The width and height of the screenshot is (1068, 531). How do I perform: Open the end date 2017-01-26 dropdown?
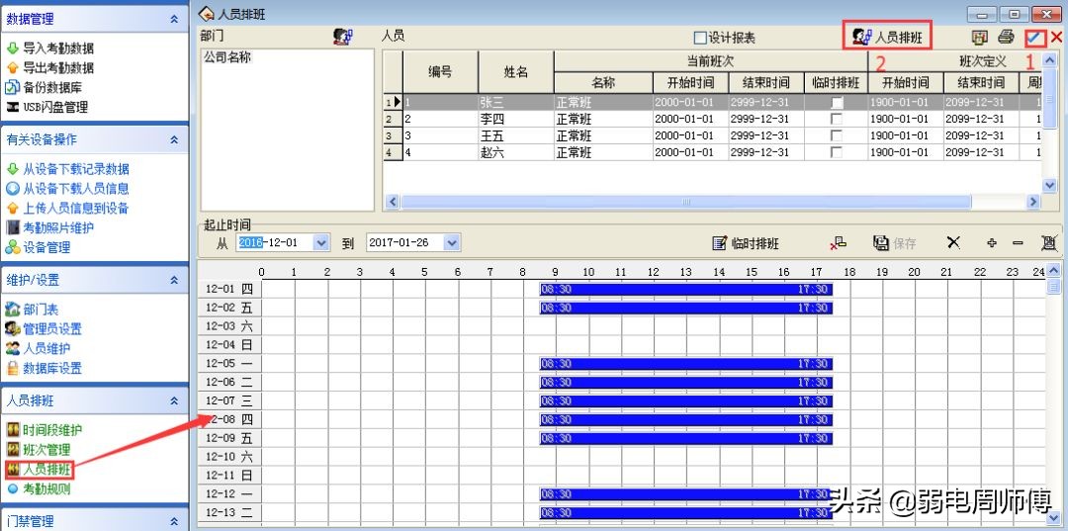452,242
